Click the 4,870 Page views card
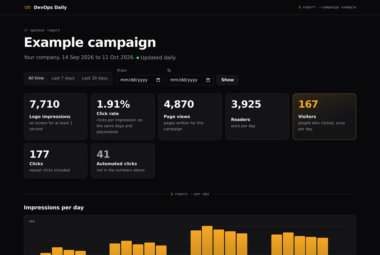380x255 pixels. point(190,117)
